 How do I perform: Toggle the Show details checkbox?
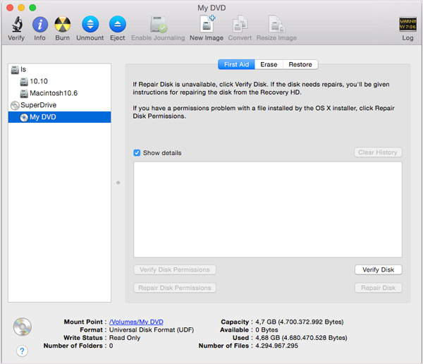coord(137,153)
